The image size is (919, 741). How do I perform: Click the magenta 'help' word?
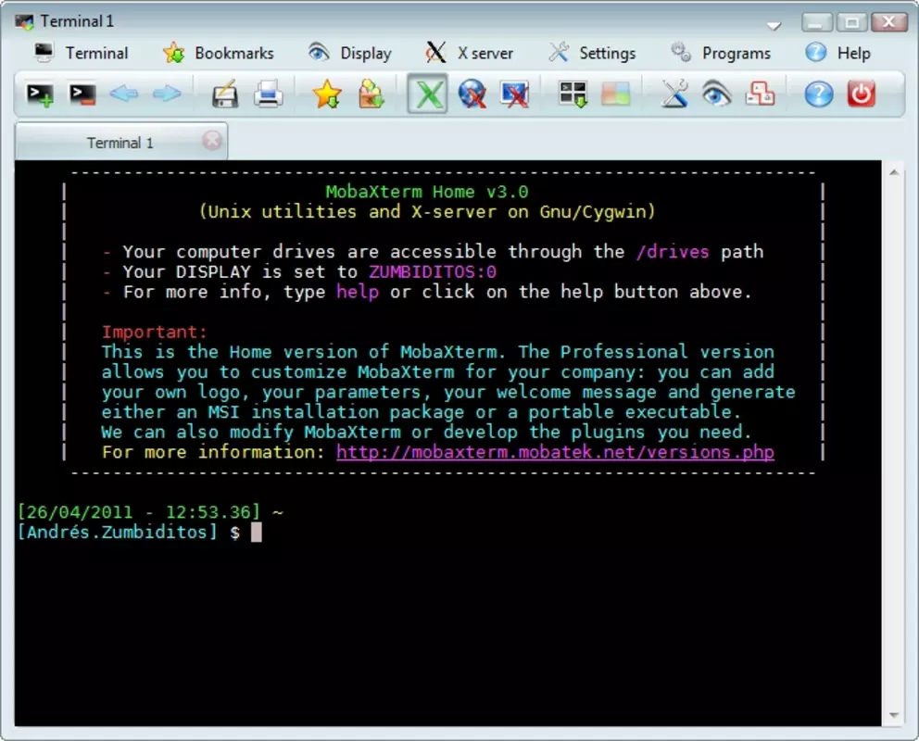358,292
